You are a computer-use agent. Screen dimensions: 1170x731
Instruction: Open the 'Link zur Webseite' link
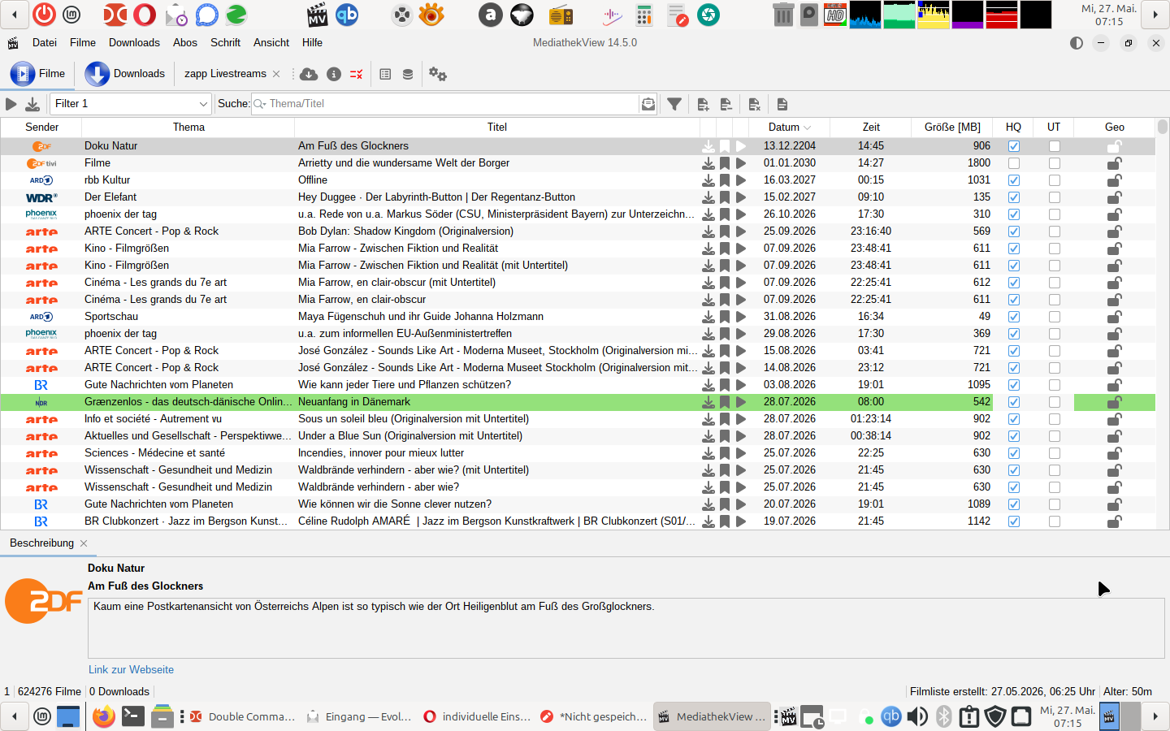pyautogui.click(x=131, y=670)
